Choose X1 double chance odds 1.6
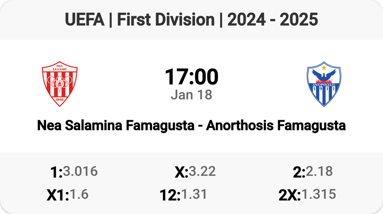The width and height of the screenshot is (383, 214). pyautogui.click(x=79, y=195)
